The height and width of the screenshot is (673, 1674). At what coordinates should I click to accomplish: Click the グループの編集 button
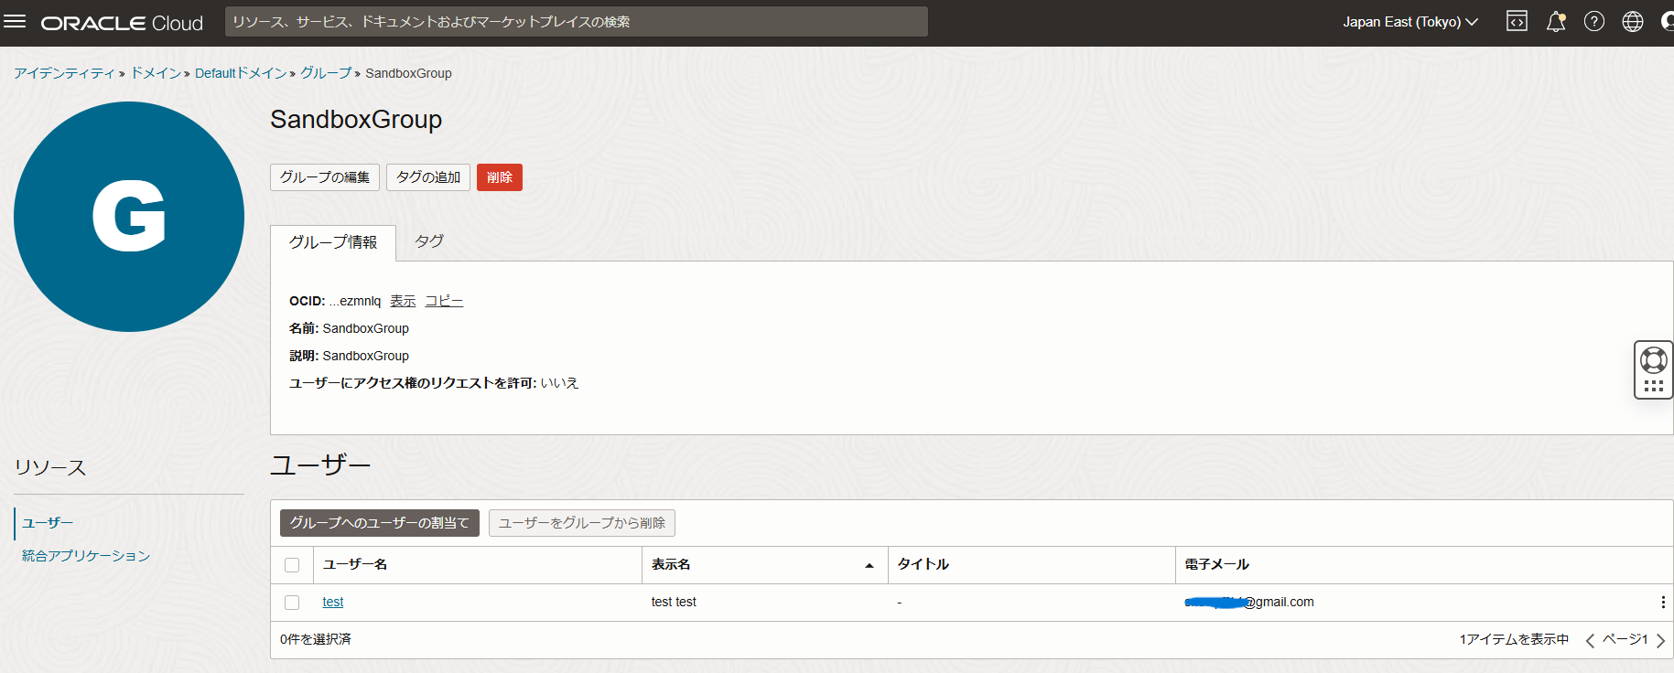(325, 177)
